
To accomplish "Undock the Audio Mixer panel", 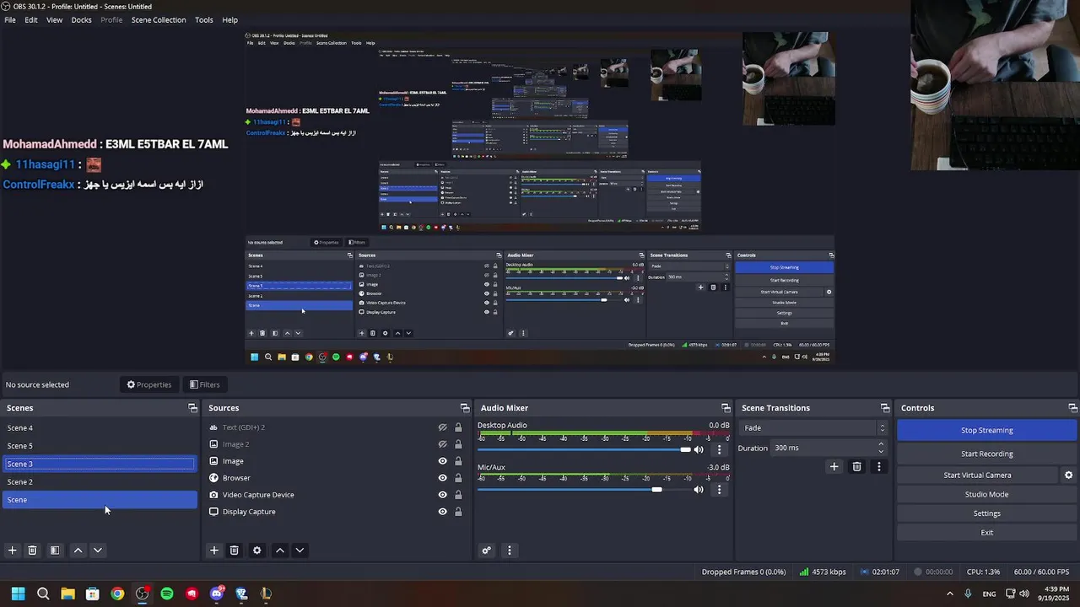I will pyautogui.click(x=726, y=408).
